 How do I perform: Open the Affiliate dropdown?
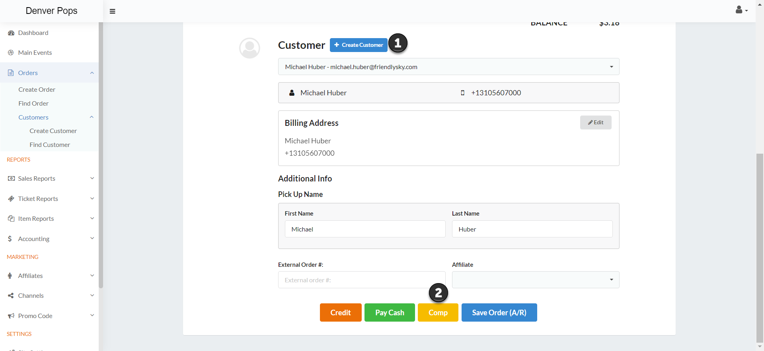point(535,280)
